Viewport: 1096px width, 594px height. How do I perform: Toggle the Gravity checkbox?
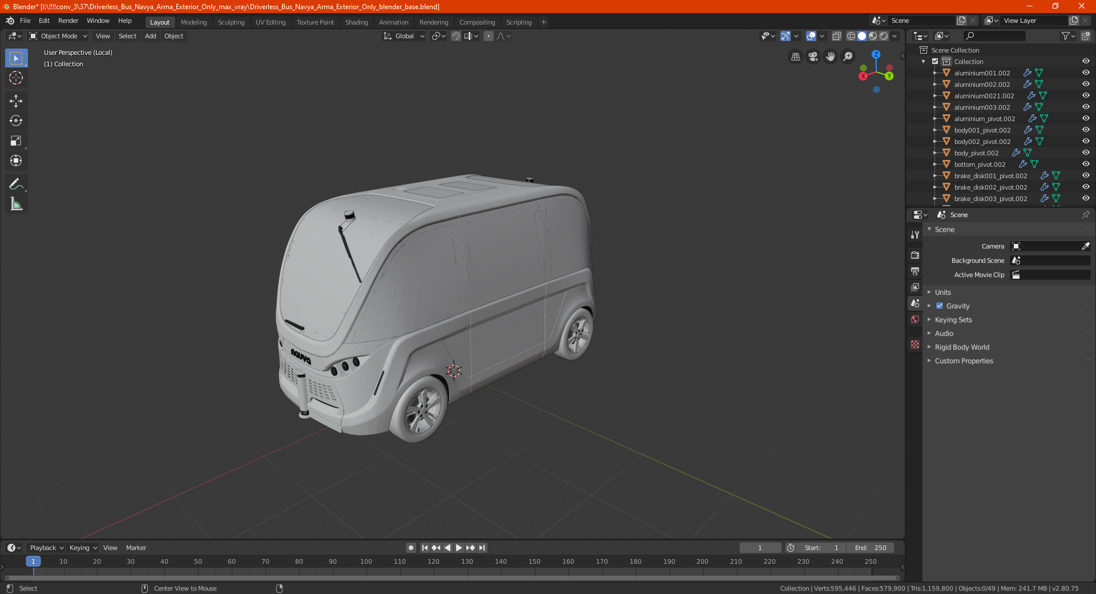(x=940, y=306)
